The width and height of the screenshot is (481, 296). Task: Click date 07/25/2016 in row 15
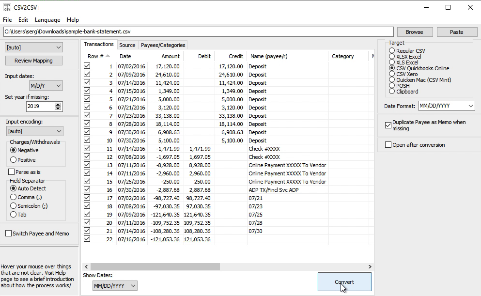tap(132, 182)
